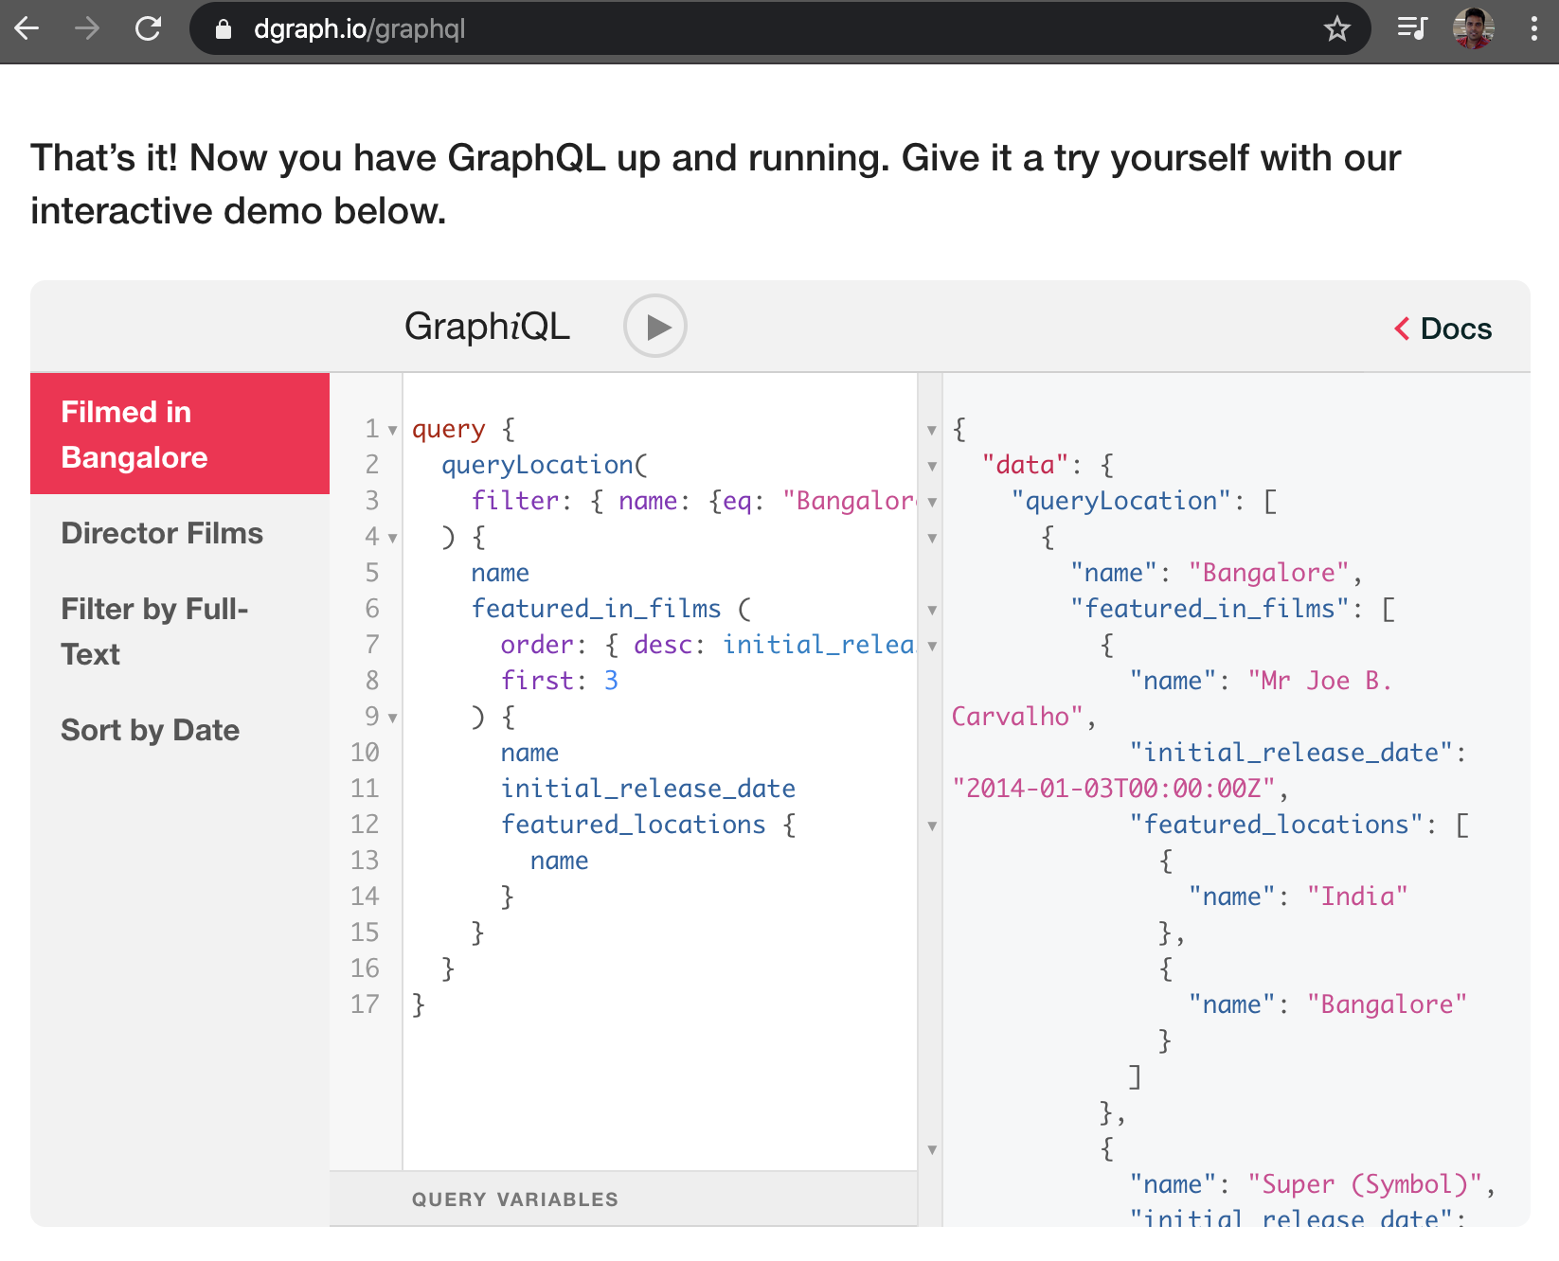Fold the "featured_in_films" array in results
The width and height of the screenshot is (1559, 1261).
tap(932, 611)
